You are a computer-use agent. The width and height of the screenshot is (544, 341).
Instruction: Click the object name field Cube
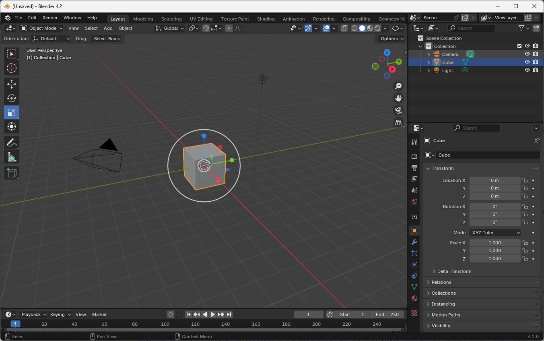[488, 155]
